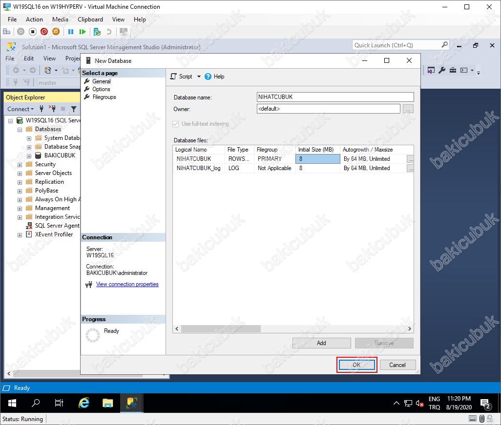Save VM state with the orange power icon
The width and height of the screenshot is (501, 425).
56,32
